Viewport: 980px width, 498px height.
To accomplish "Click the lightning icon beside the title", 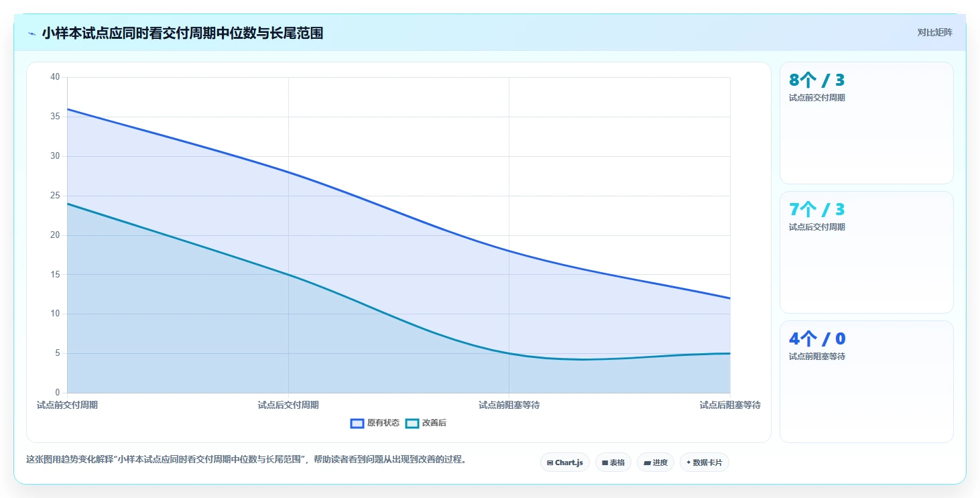I will [32, 34].
